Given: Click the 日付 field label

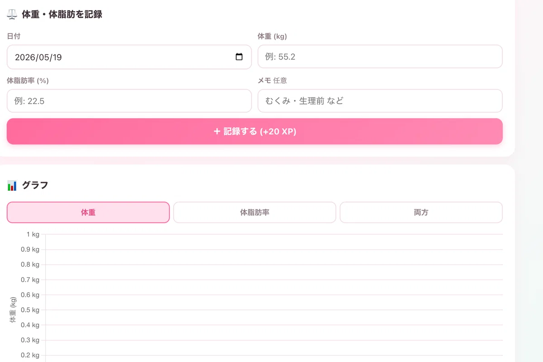Looking at the screenshot, I should point(14,36).
